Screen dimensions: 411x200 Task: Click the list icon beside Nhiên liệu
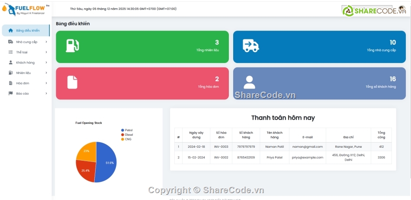(10, 73)
